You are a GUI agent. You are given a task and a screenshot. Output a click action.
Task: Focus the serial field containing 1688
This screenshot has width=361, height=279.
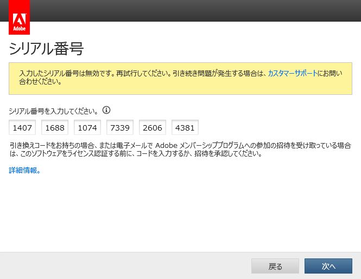coord(55,127)
